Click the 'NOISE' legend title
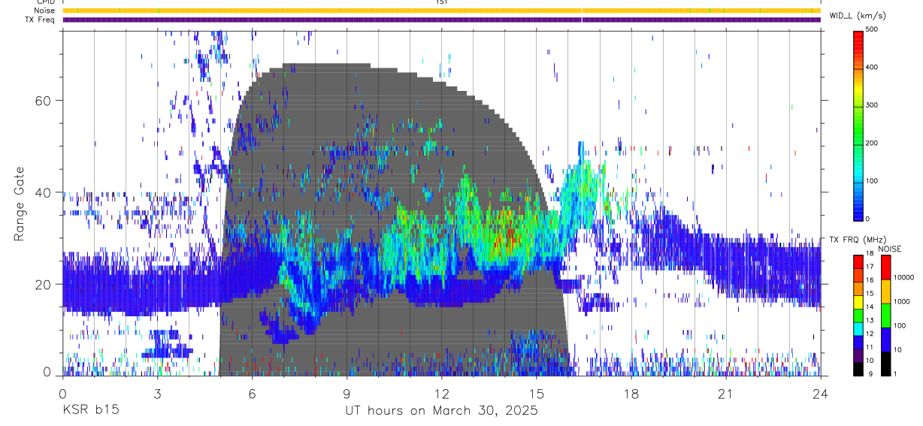 890,249
